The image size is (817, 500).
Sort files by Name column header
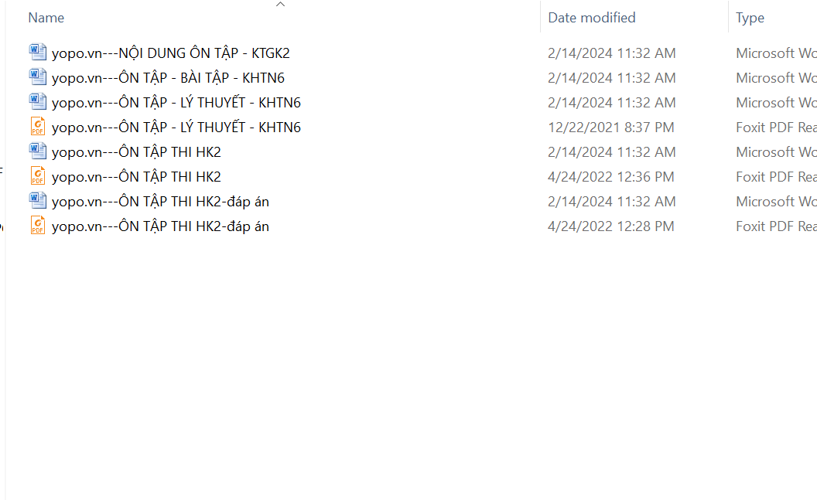click(46, 18)
